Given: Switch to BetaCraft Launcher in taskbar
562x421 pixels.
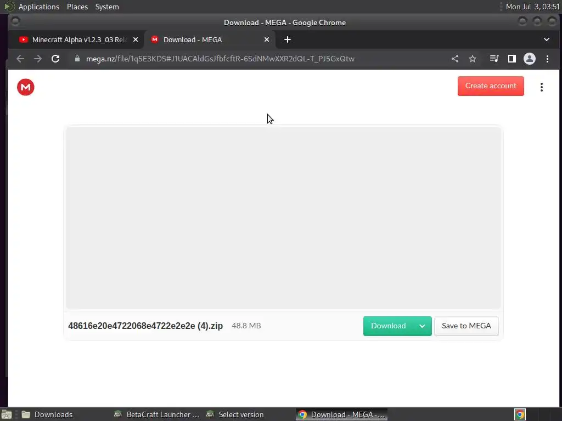Looking at the screenshot, I should point(156,414).
